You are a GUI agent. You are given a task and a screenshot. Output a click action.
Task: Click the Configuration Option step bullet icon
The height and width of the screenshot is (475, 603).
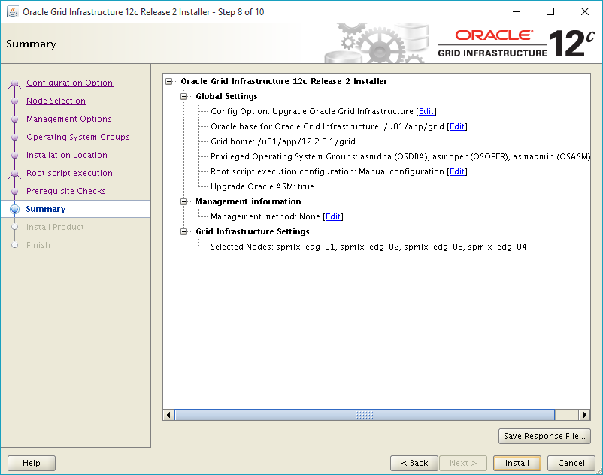[x=14, y=83]
